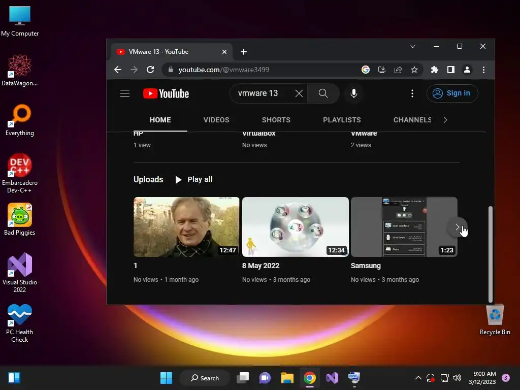520x390 pixels.
Task: Click the YouTube logo
Action: tap(166, 93)
